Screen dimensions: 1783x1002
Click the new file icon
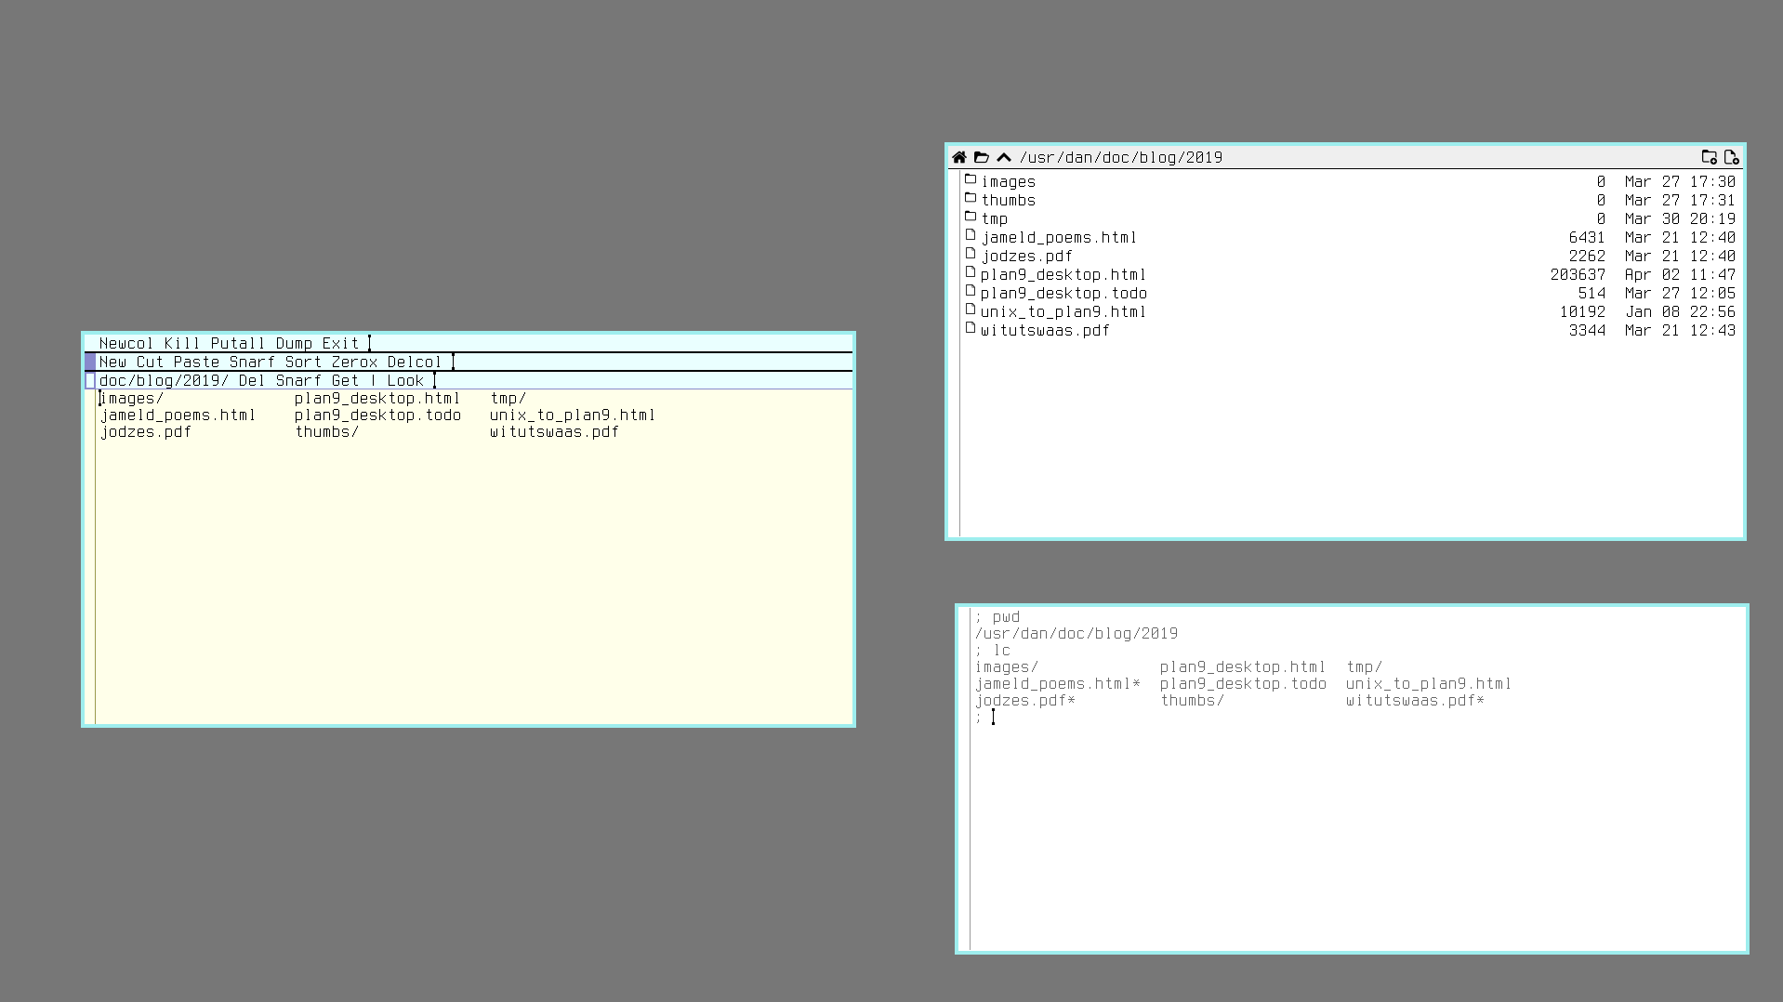click(1731, 157)
